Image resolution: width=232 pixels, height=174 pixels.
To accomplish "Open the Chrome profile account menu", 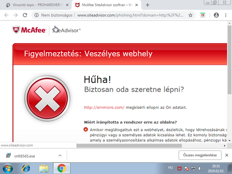I will click(216, 15).
